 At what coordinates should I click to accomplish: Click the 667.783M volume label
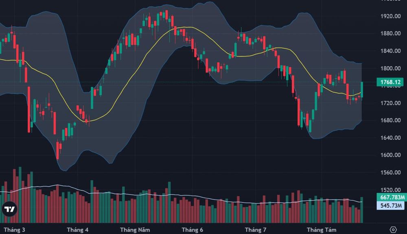click(392, 197)
